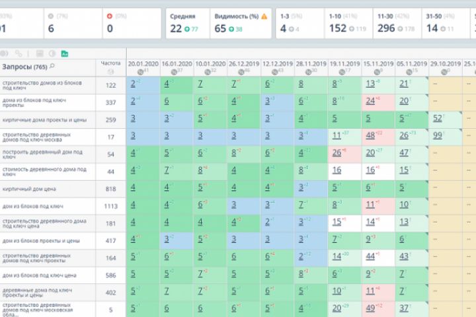
Task: Open position 21 in the 05.11.2019 column
Action: tap(404, 84)
